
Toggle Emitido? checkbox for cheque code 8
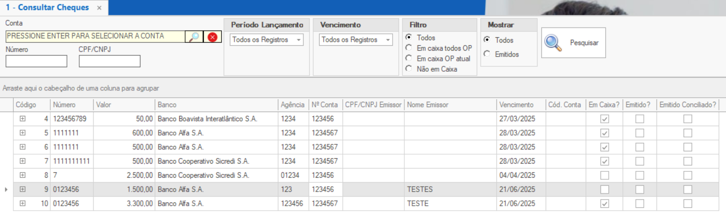639,175
